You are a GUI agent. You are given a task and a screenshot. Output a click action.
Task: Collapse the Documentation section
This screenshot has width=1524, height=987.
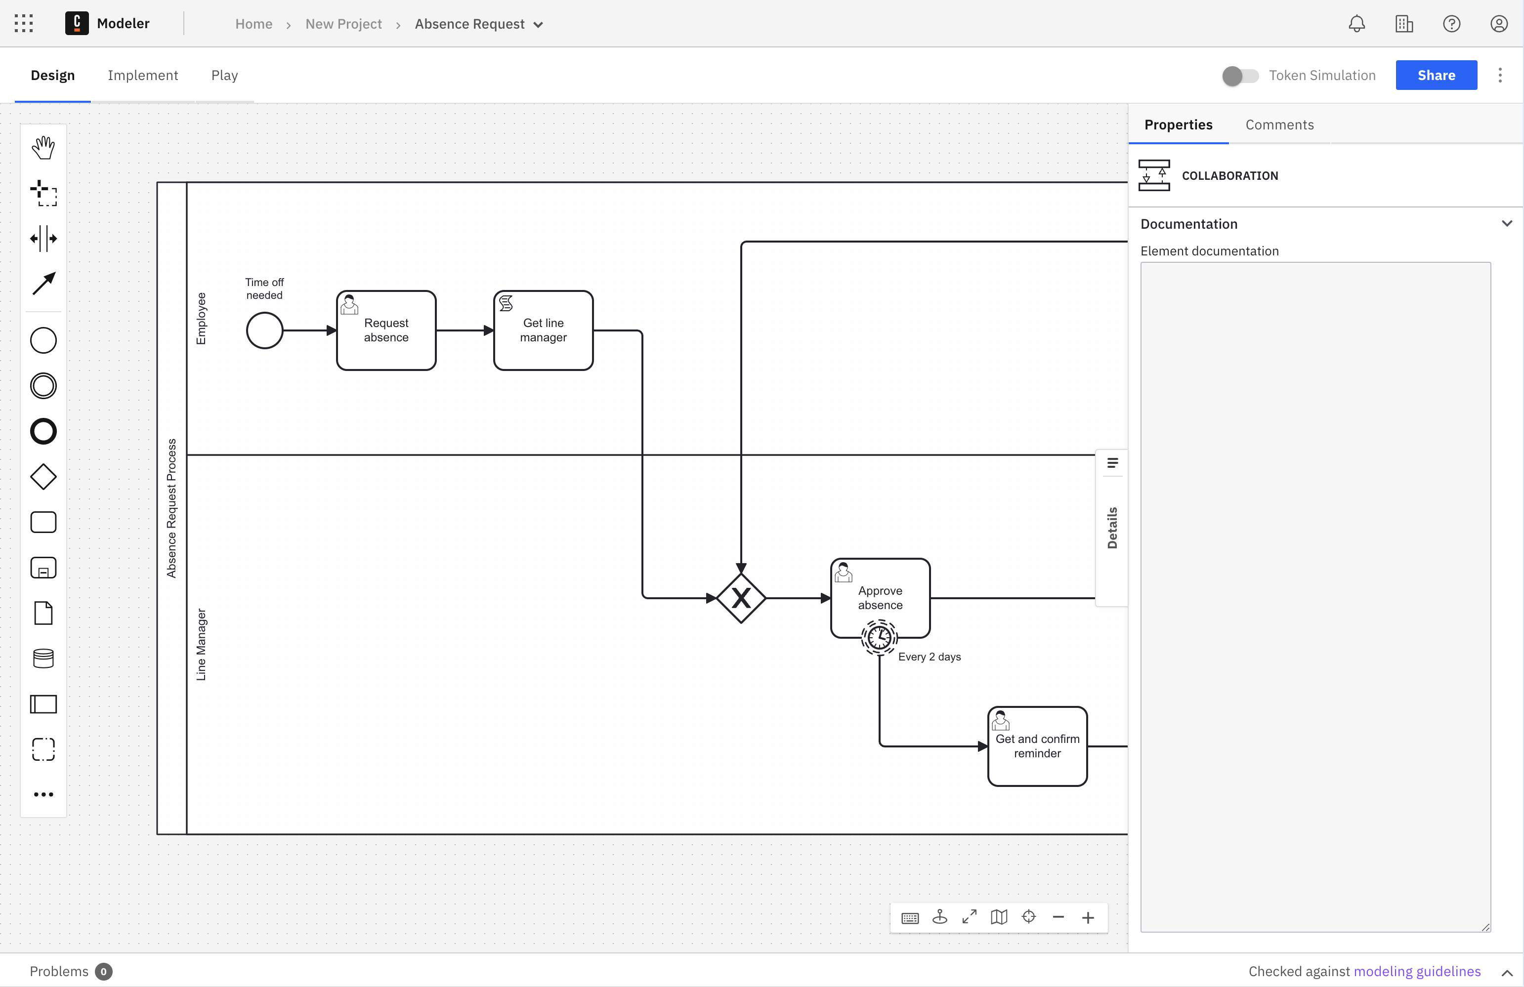1507,223
